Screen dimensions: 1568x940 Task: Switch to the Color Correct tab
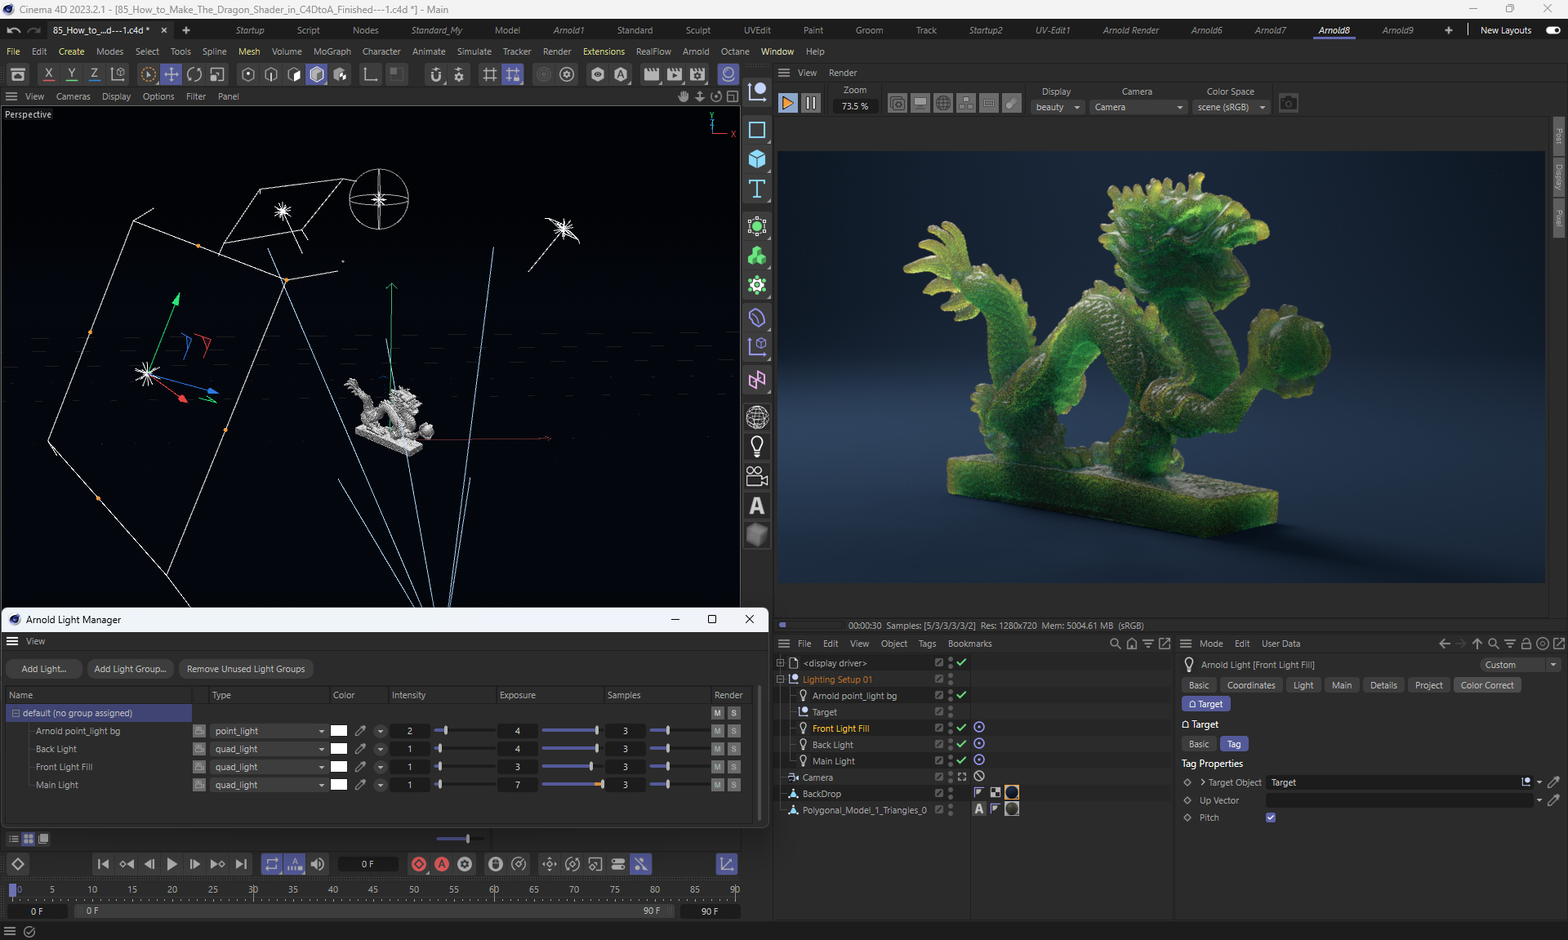(1486, 685)
